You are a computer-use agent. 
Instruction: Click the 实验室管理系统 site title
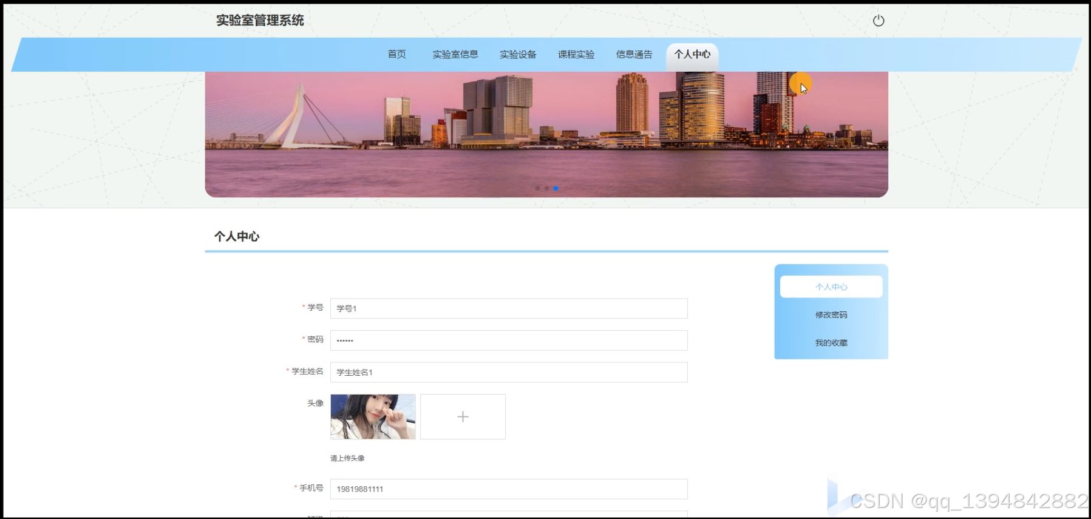coord(260,20)
